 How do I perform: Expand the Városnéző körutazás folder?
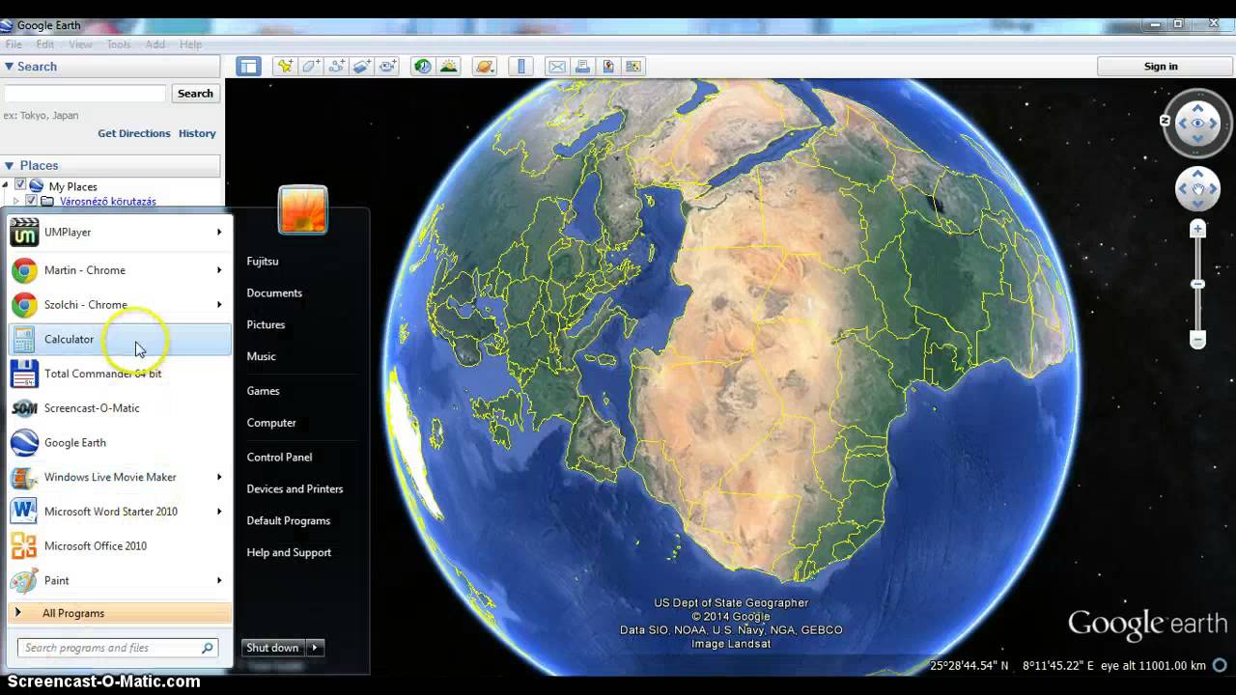[15, 201]
